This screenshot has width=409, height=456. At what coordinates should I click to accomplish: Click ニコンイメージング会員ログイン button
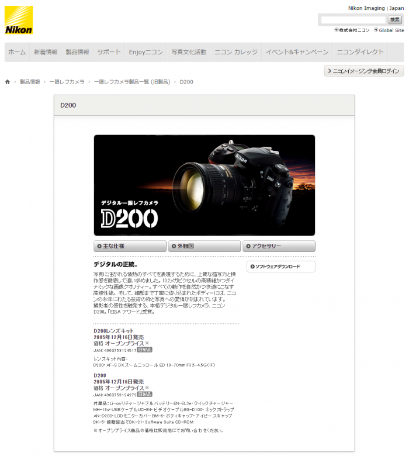coord(364,71)
